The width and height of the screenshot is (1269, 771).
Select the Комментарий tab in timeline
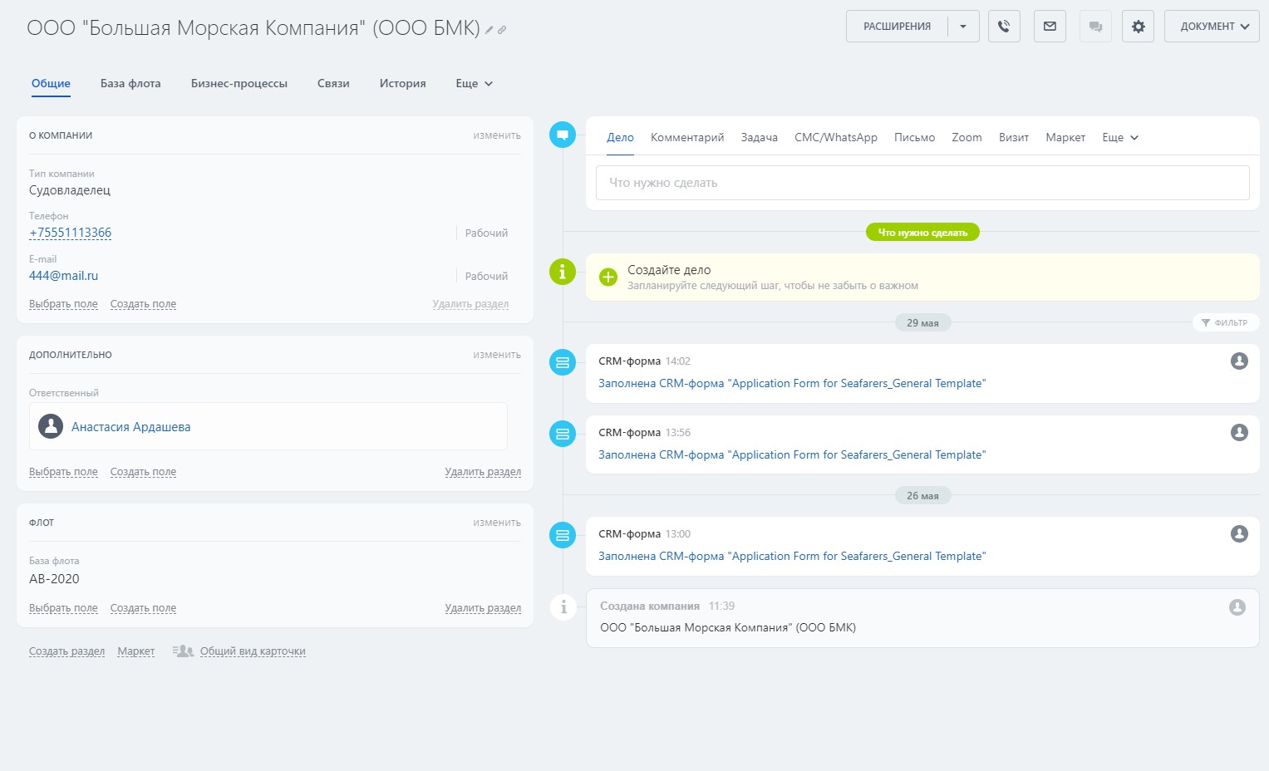coord(687,138)
